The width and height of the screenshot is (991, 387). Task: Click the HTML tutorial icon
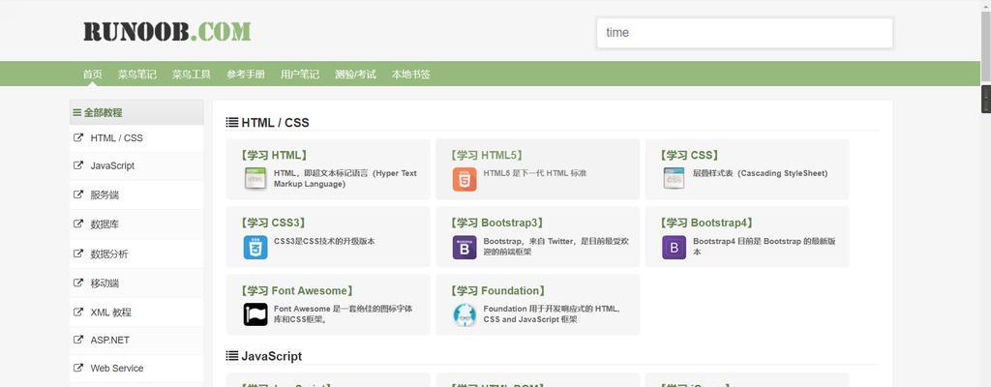click(255, 179)
